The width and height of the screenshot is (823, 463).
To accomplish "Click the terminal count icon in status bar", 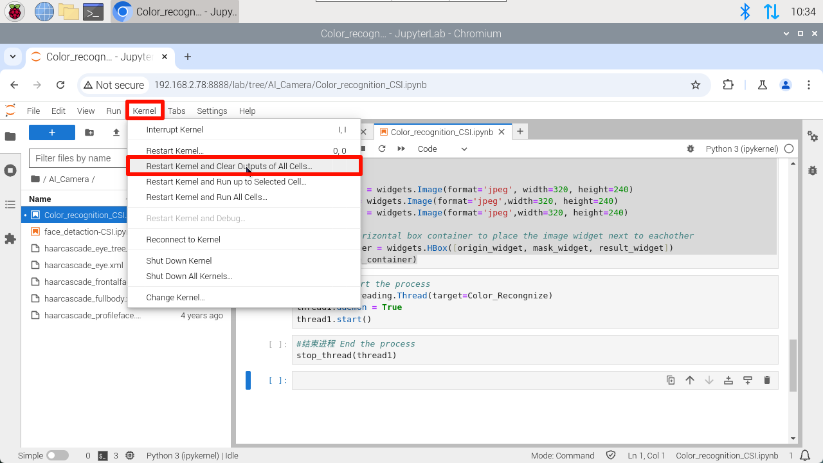I will [x=103, y=455].
